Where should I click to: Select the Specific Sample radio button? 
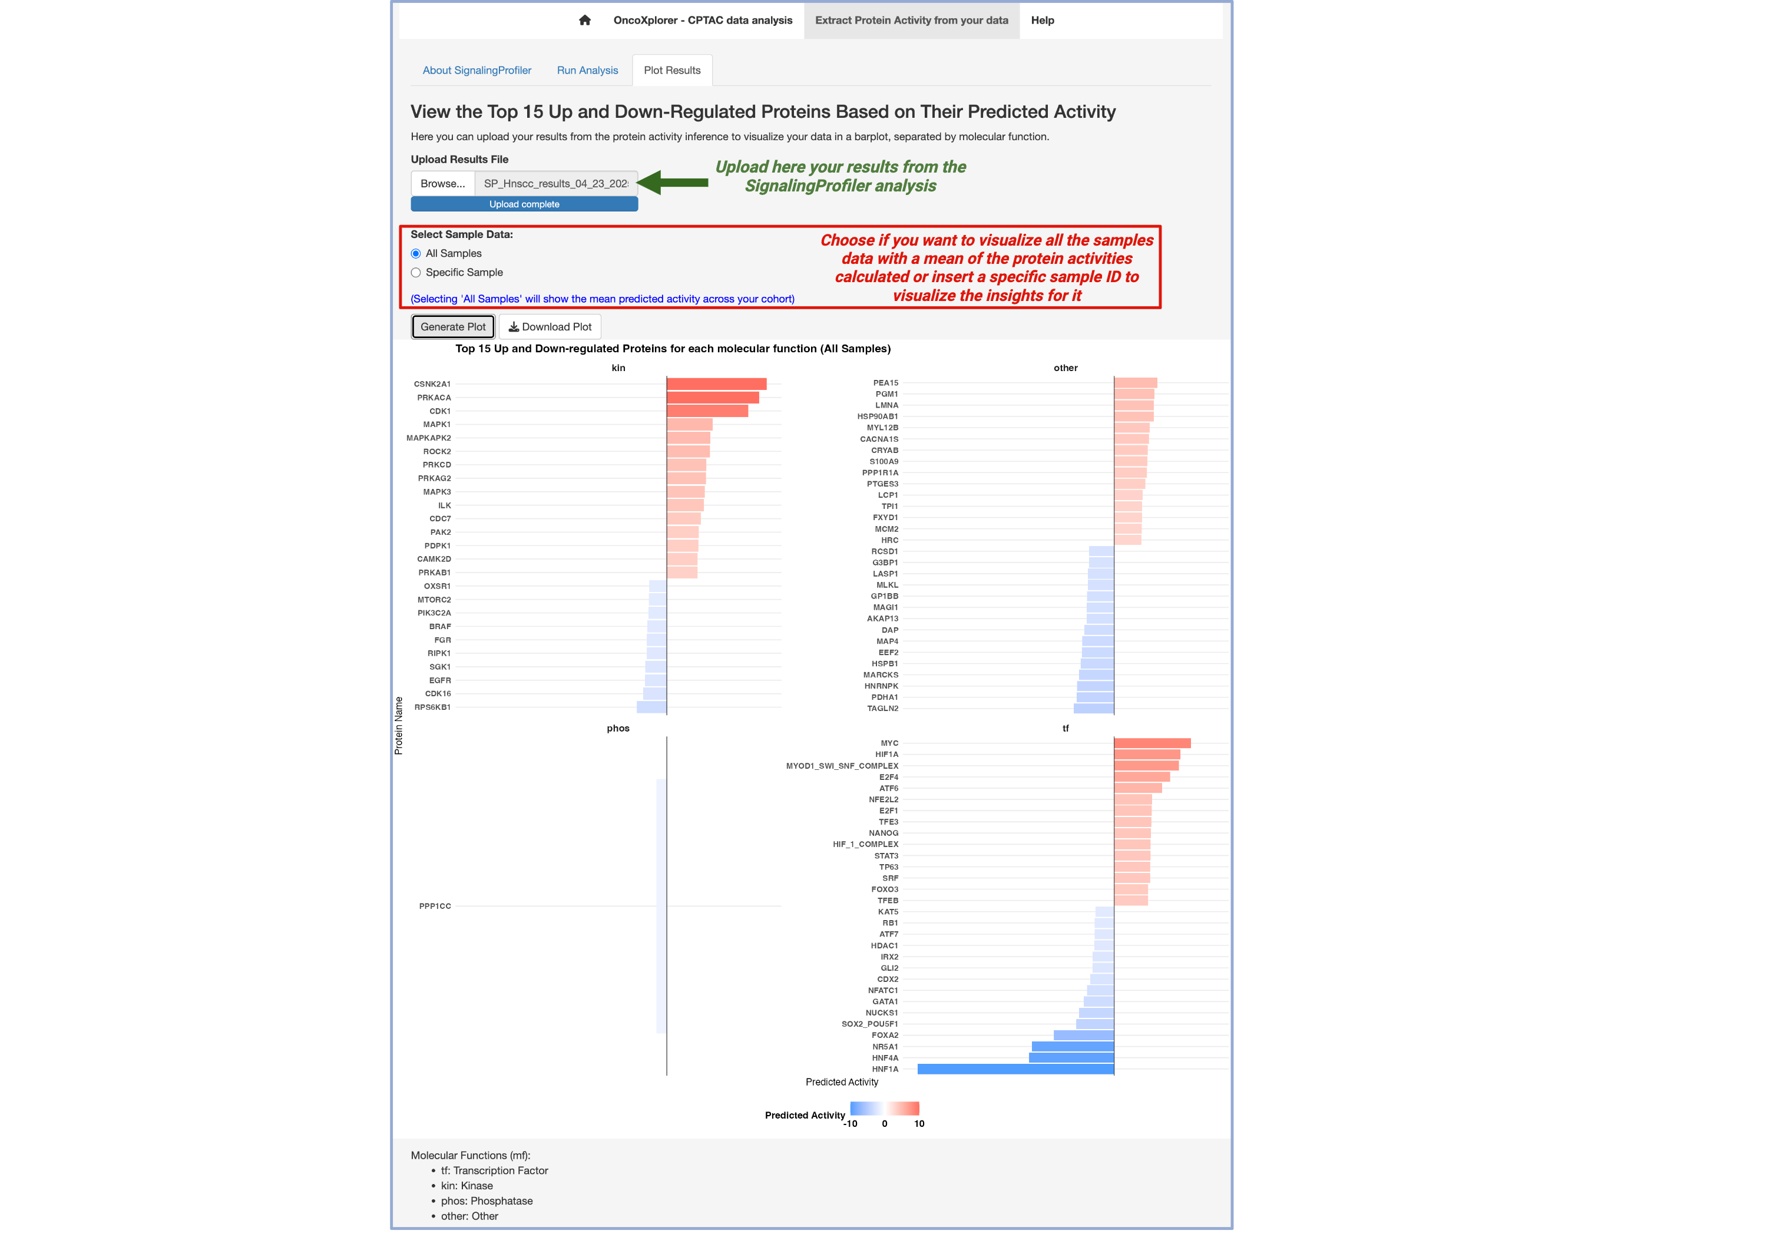click(x=416, y=272)
